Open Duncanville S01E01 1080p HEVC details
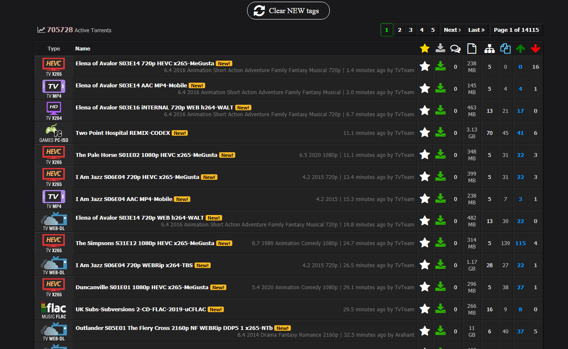 point(142,287)
